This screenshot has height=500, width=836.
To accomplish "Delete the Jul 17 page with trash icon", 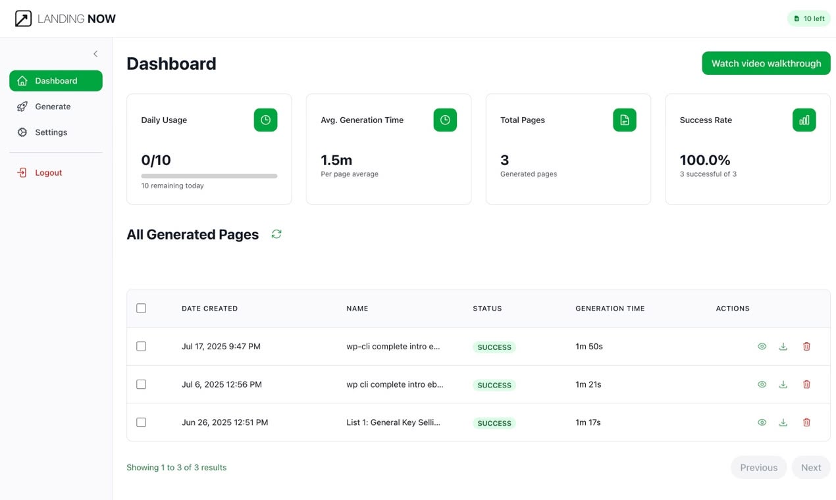I will point(806,347).
